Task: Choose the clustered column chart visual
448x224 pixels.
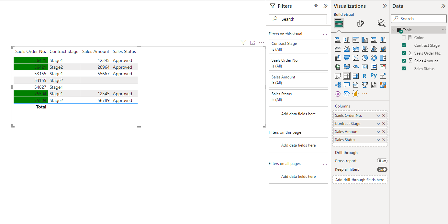Action: click(365, 40)
